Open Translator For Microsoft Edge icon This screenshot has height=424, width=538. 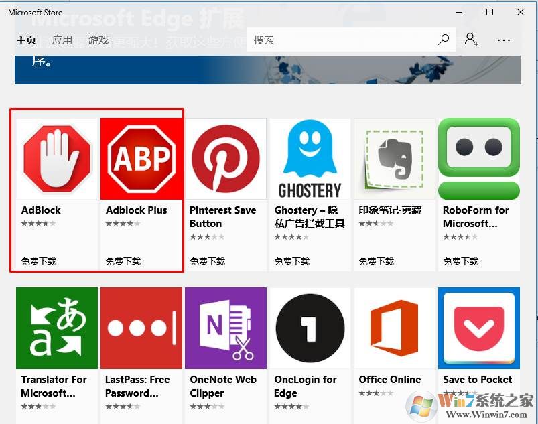coord(57,328)
